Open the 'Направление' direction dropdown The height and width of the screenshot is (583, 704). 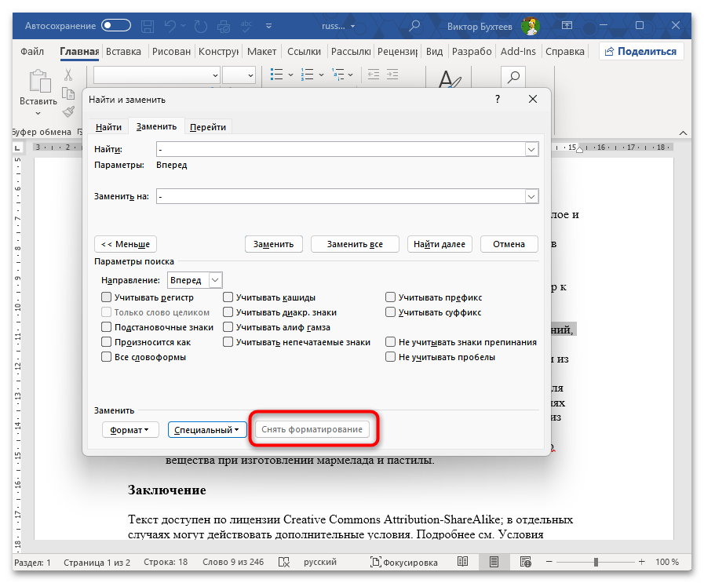216,280
